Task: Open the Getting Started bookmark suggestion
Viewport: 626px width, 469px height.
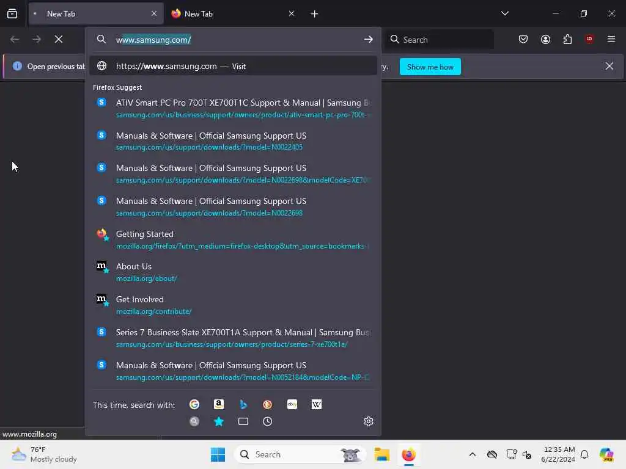Action: pos(233,239)
